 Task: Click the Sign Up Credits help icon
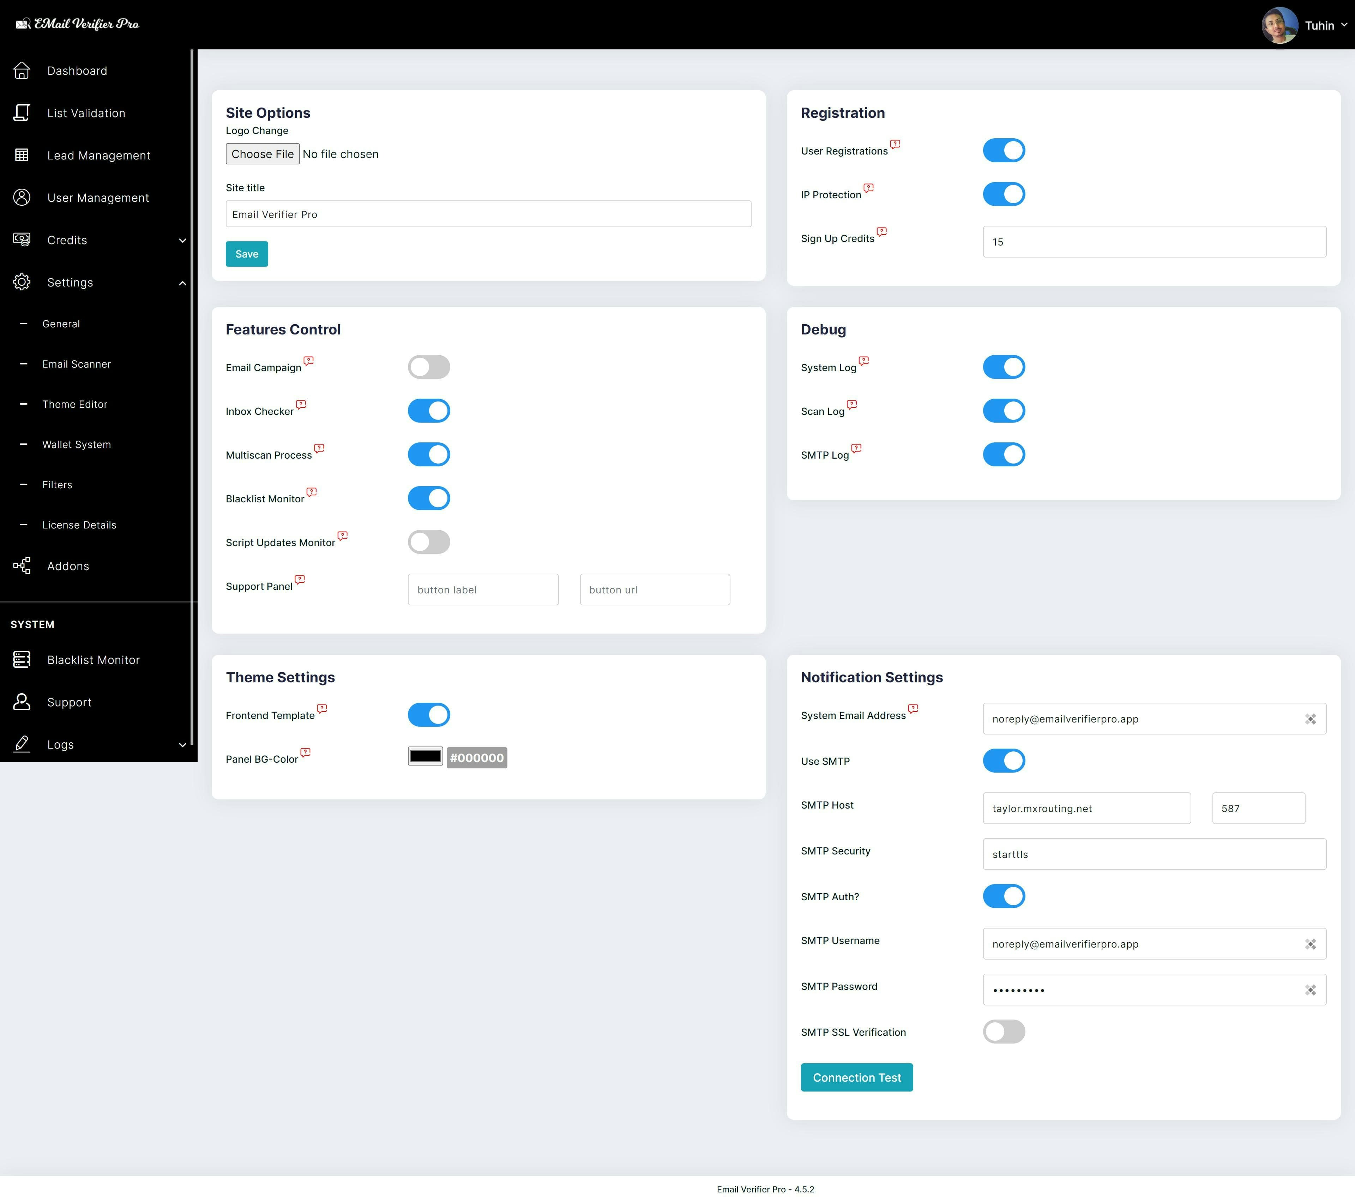tap(882, 231)
